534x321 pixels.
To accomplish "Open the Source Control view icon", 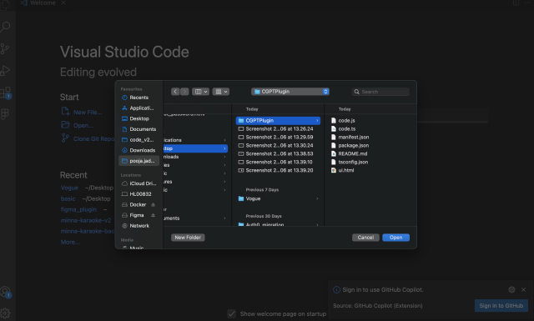I will click(5, 48).
